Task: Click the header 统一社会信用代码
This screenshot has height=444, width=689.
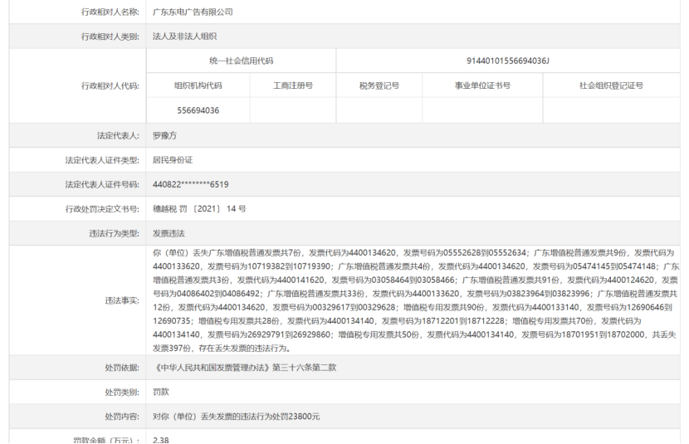Action: pyautogui.click(x=242, y=61)
